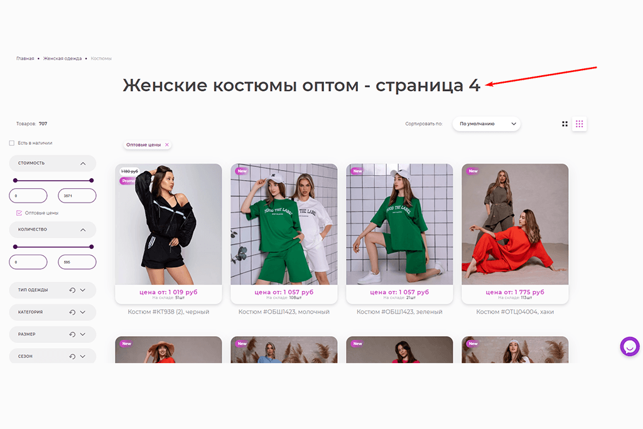Open Женская одежда breadcrumb link

62,58
